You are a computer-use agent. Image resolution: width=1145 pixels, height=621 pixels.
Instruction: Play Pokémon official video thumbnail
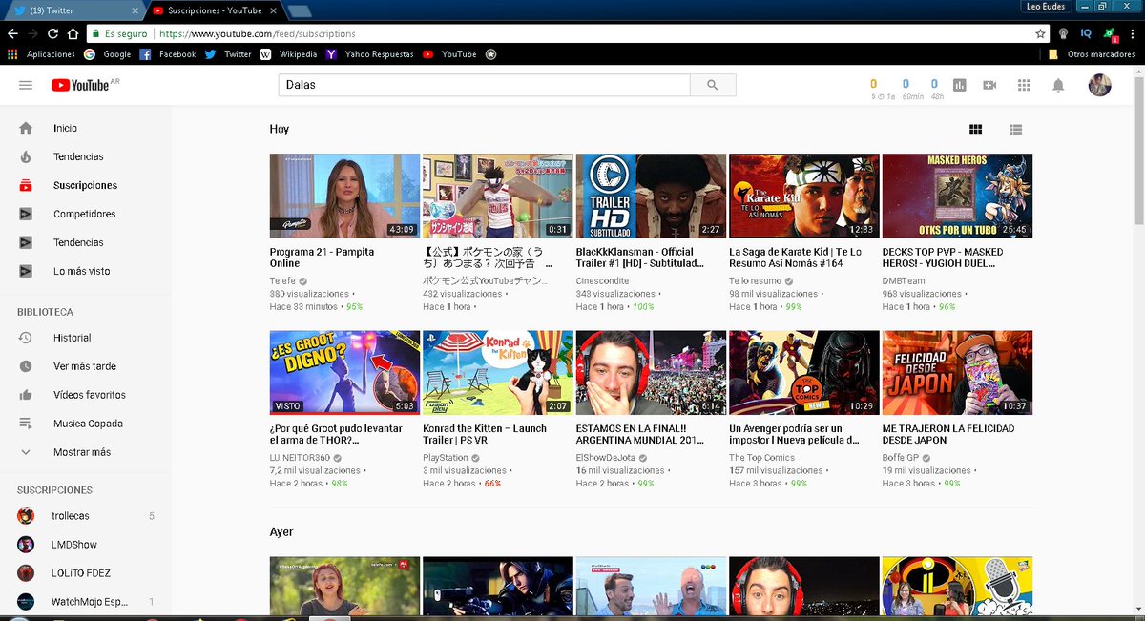[x=498, y=196]
